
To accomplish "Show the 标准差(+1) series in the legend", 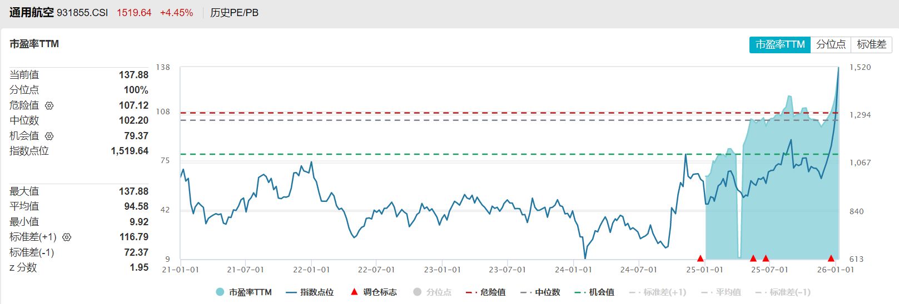I will pyautogui.click(x=658, y=292).
